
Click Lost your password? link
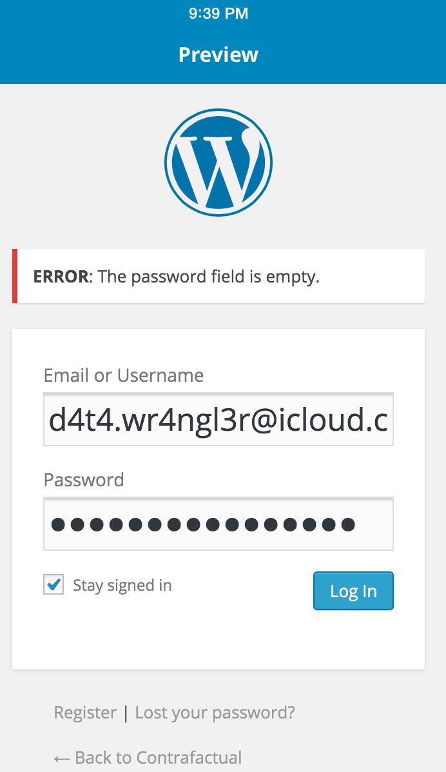click(x=215, y=713)
